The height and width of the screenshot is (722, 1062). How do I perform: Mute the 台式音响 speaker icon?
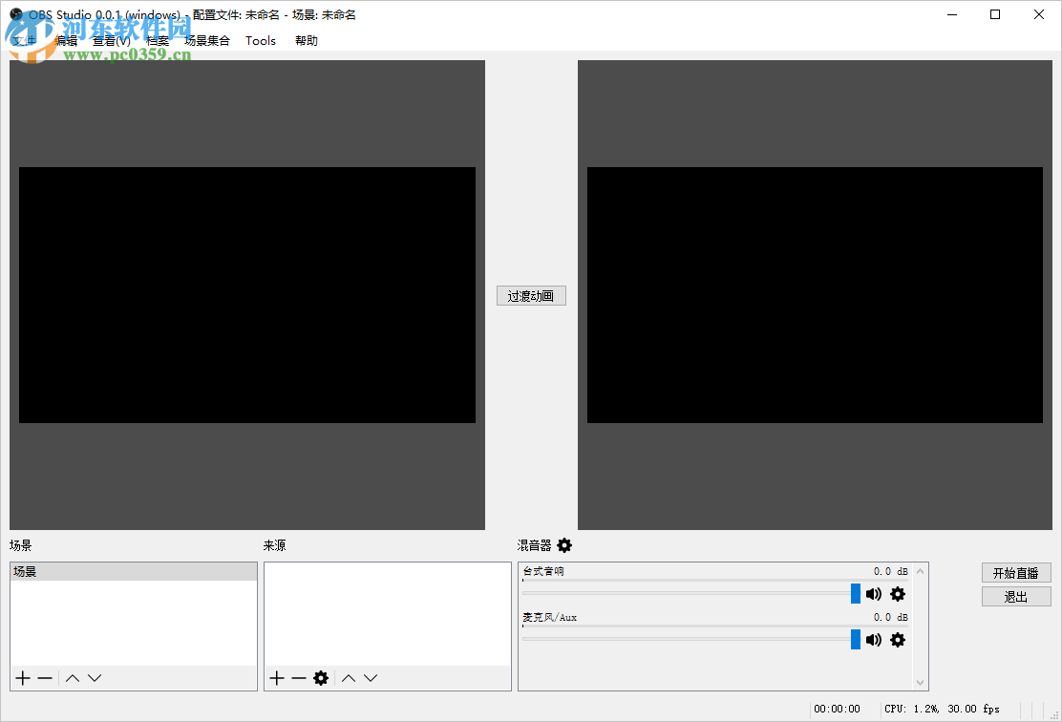pyautogui.click(x=874, y=594)
